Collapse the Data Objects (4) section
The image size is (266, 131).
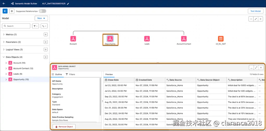click(4, 57)
